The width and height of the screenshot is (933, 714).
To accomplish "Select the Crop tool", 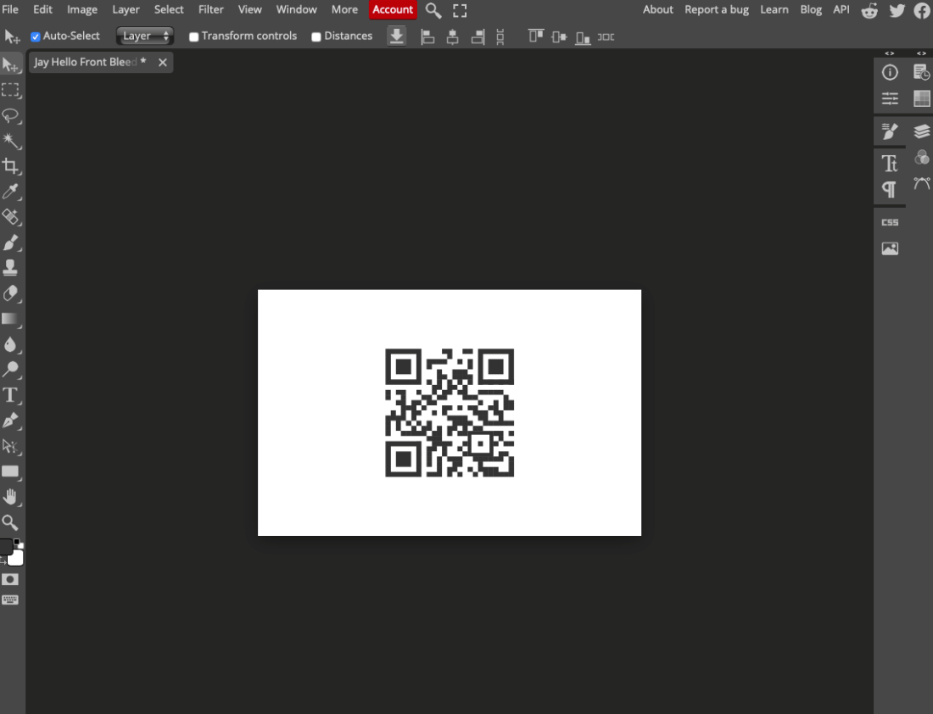I will tap(12, 166).
